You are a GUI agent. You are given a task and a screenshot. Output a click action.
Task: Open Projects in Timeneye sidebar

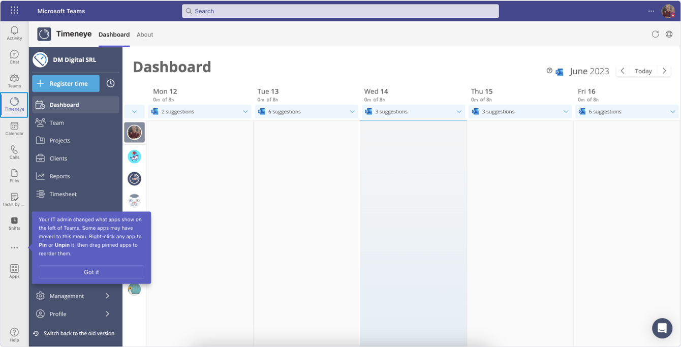click(x=76, y=140)
